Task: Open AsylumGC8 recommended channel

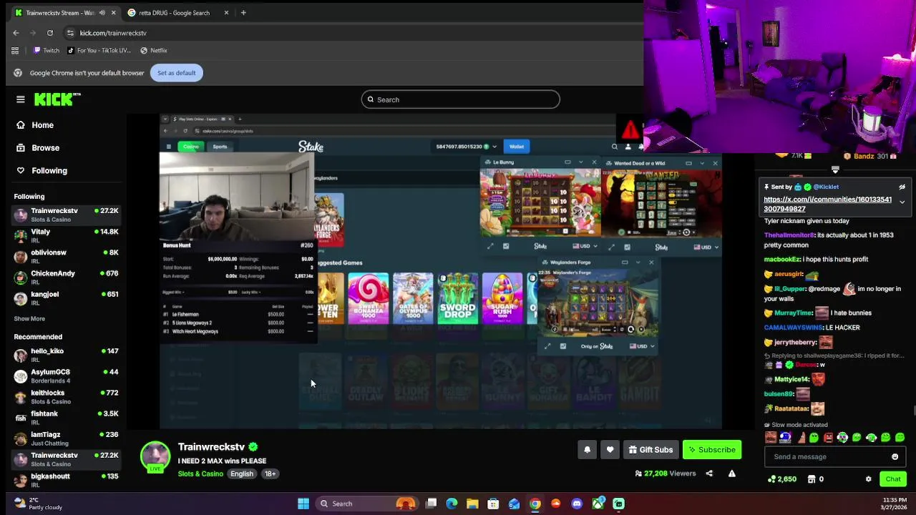Action: pos(65,376)
